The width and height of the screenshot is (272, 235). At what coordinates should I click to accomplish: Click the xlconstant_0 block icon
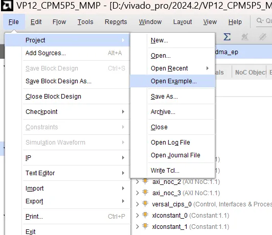(x=145, y=215)
